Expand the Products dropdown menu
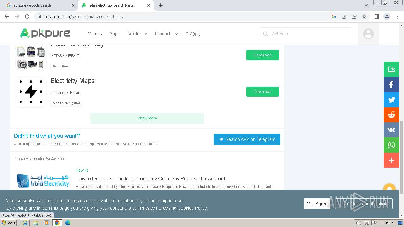This screenshot has width=404, height=227. click(166, 34)
